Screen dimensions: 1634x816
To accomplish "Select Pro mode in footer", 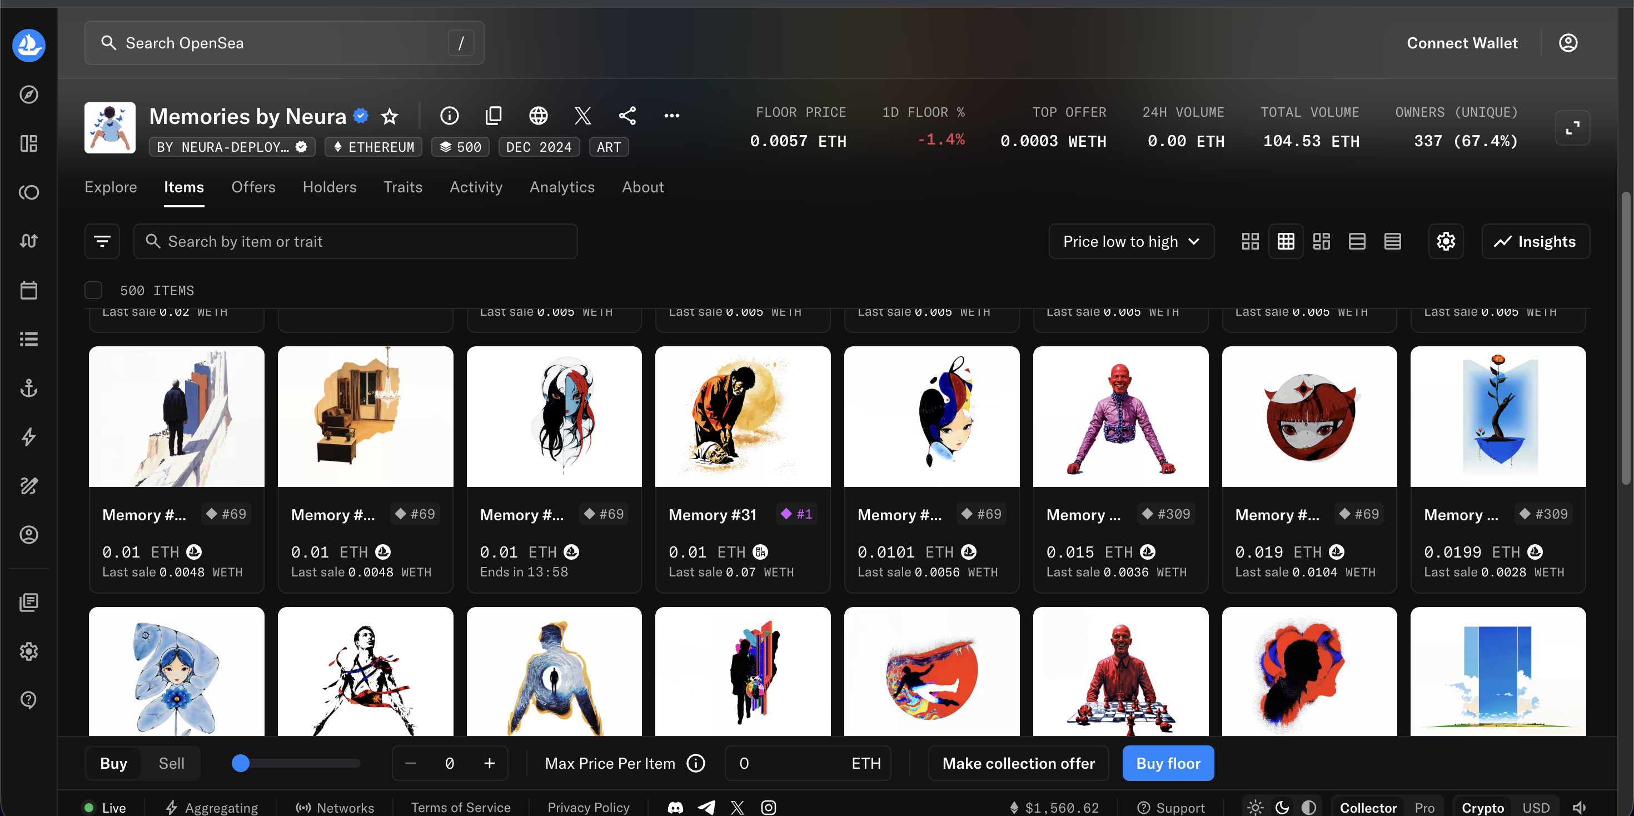I will pos(1424,807).
